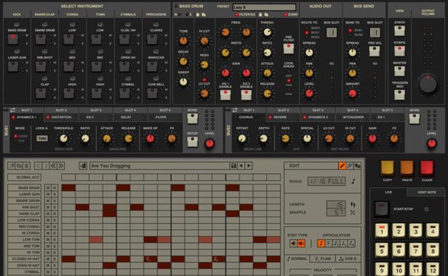Mute Bass Drum row in sequencer

point(48,188)
